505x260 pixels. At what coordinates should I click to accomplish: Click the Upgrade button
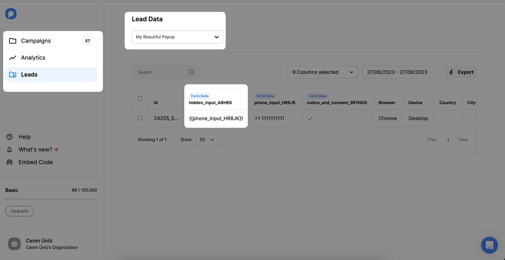coord(19,211)
